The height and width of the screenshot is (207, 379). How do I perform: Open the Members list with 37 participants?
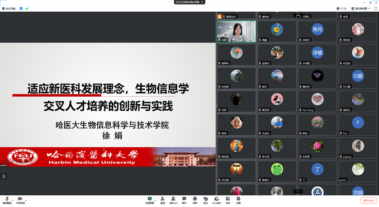coord(173,200)
